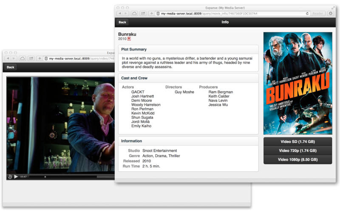This screenshot has height=212, width=340.
Task: Go back in Info window browser history
Action: (x=120, y=14)
